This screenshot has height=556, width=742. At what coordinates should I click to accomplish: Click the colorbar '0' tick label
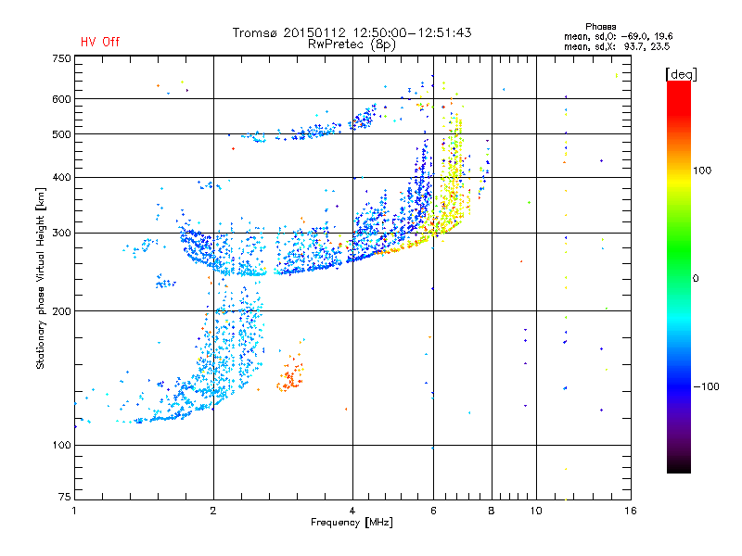pos(696,278)
